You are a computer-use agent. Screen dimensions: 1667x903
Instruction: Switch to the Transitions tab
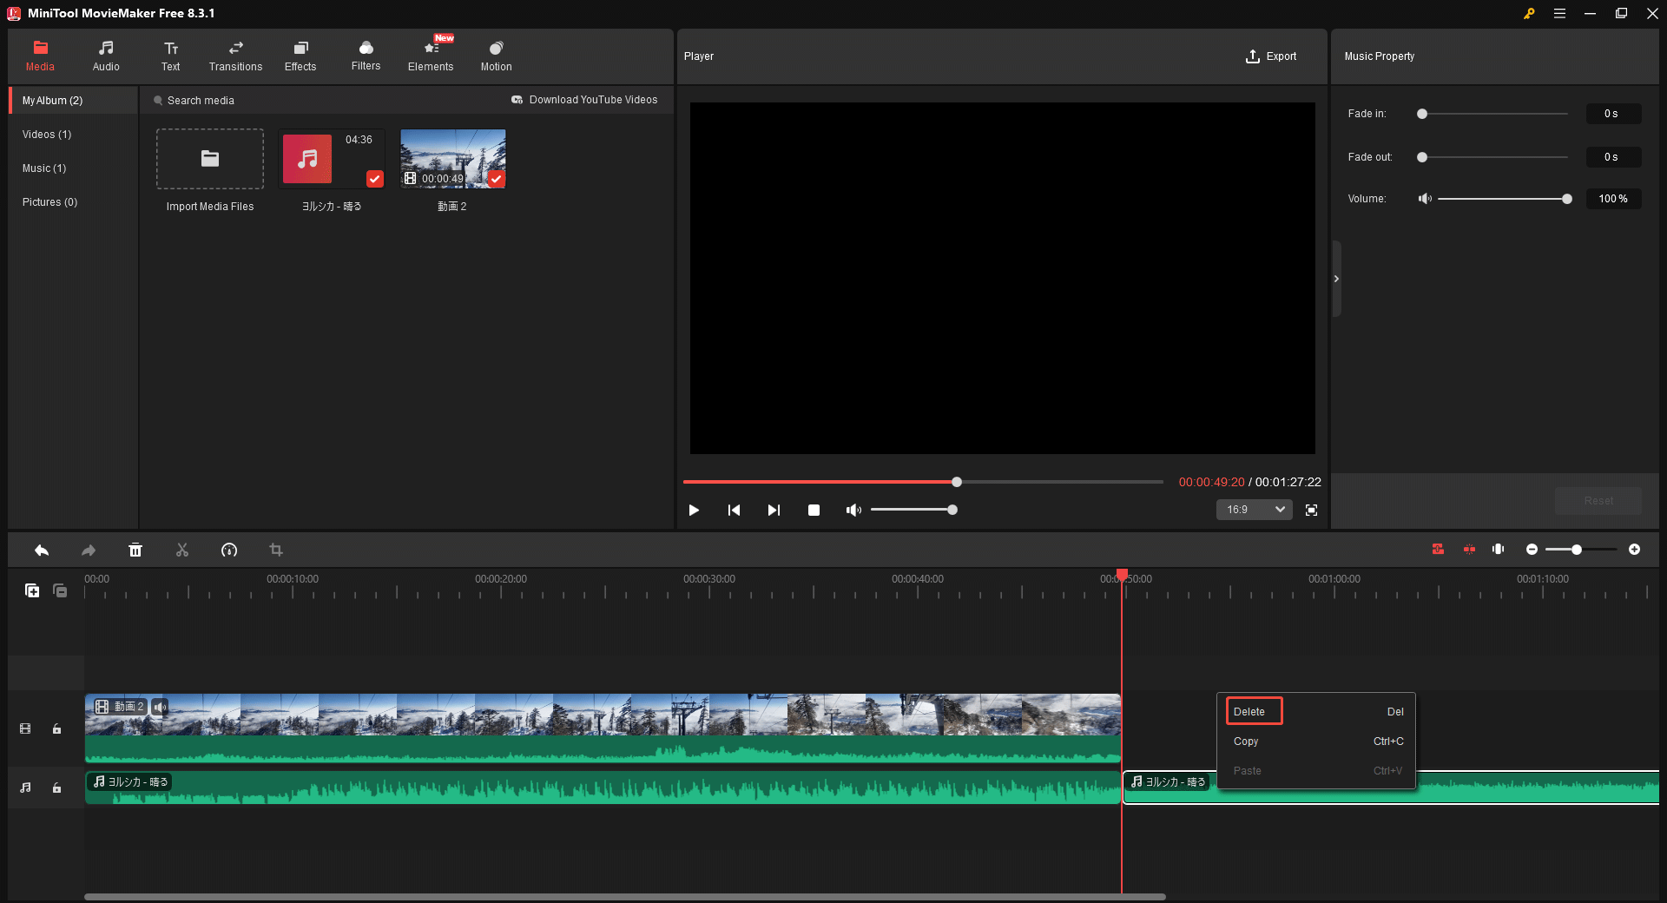point(234,56)
